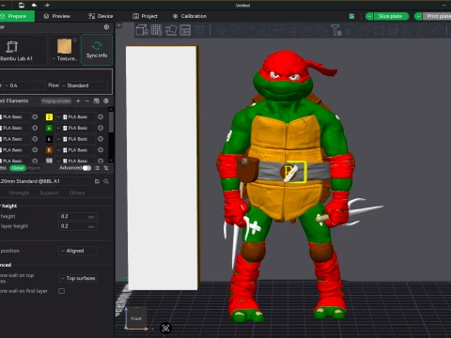The width and height of the screenshot is (451, 338).
Task: Click the Add model cube icon
Action: click(142, 30)
